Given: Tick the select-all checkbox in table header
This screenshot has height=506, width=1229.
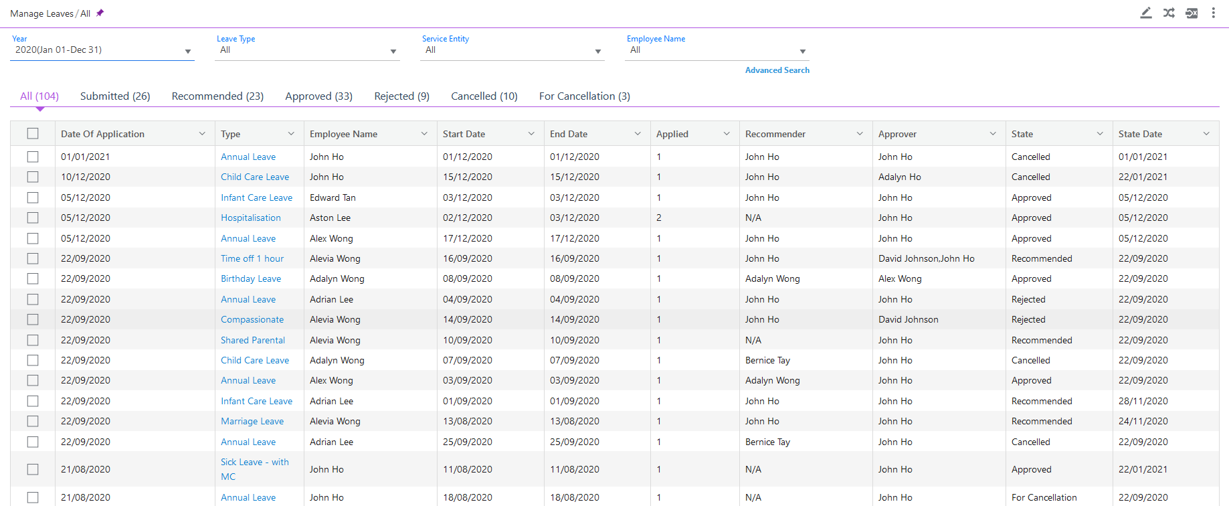Looking at the screenshot, I should pos(33,134).
